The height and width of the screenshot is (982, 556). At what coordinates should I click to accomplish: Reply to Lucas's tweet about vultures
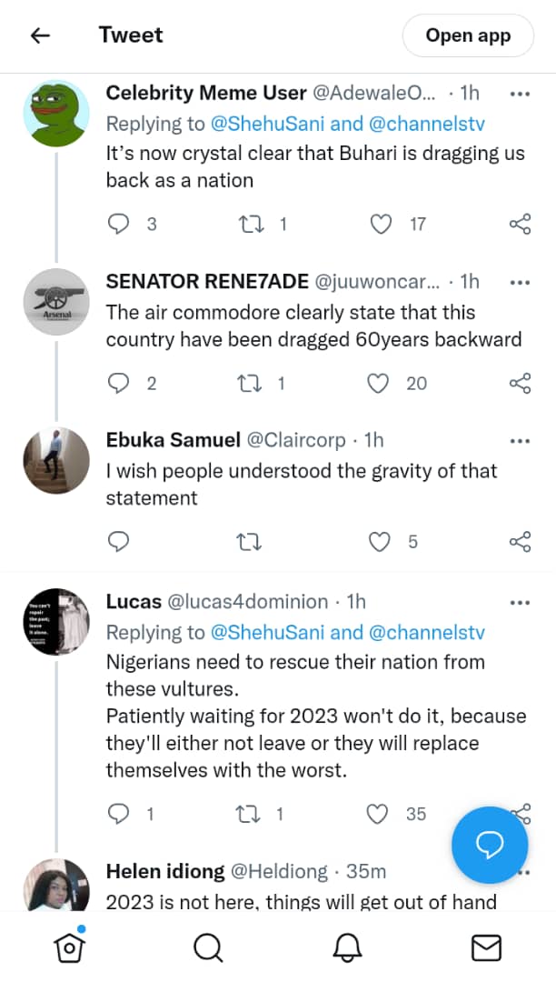(x=119, y=814)
